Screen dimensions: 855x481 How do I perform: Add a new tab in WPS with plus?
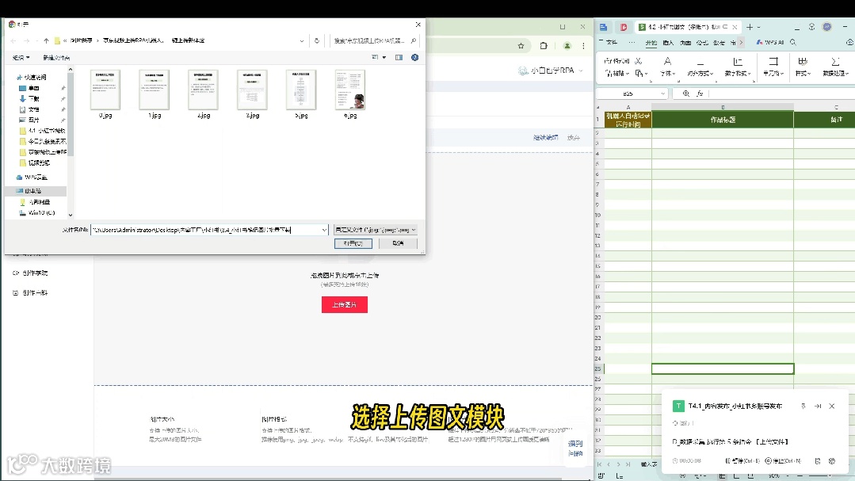tap(750, 27)
